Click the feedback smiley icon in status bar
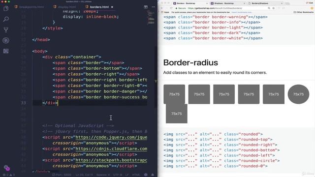Viewport: 315px width, 177px height. point(146,175)
